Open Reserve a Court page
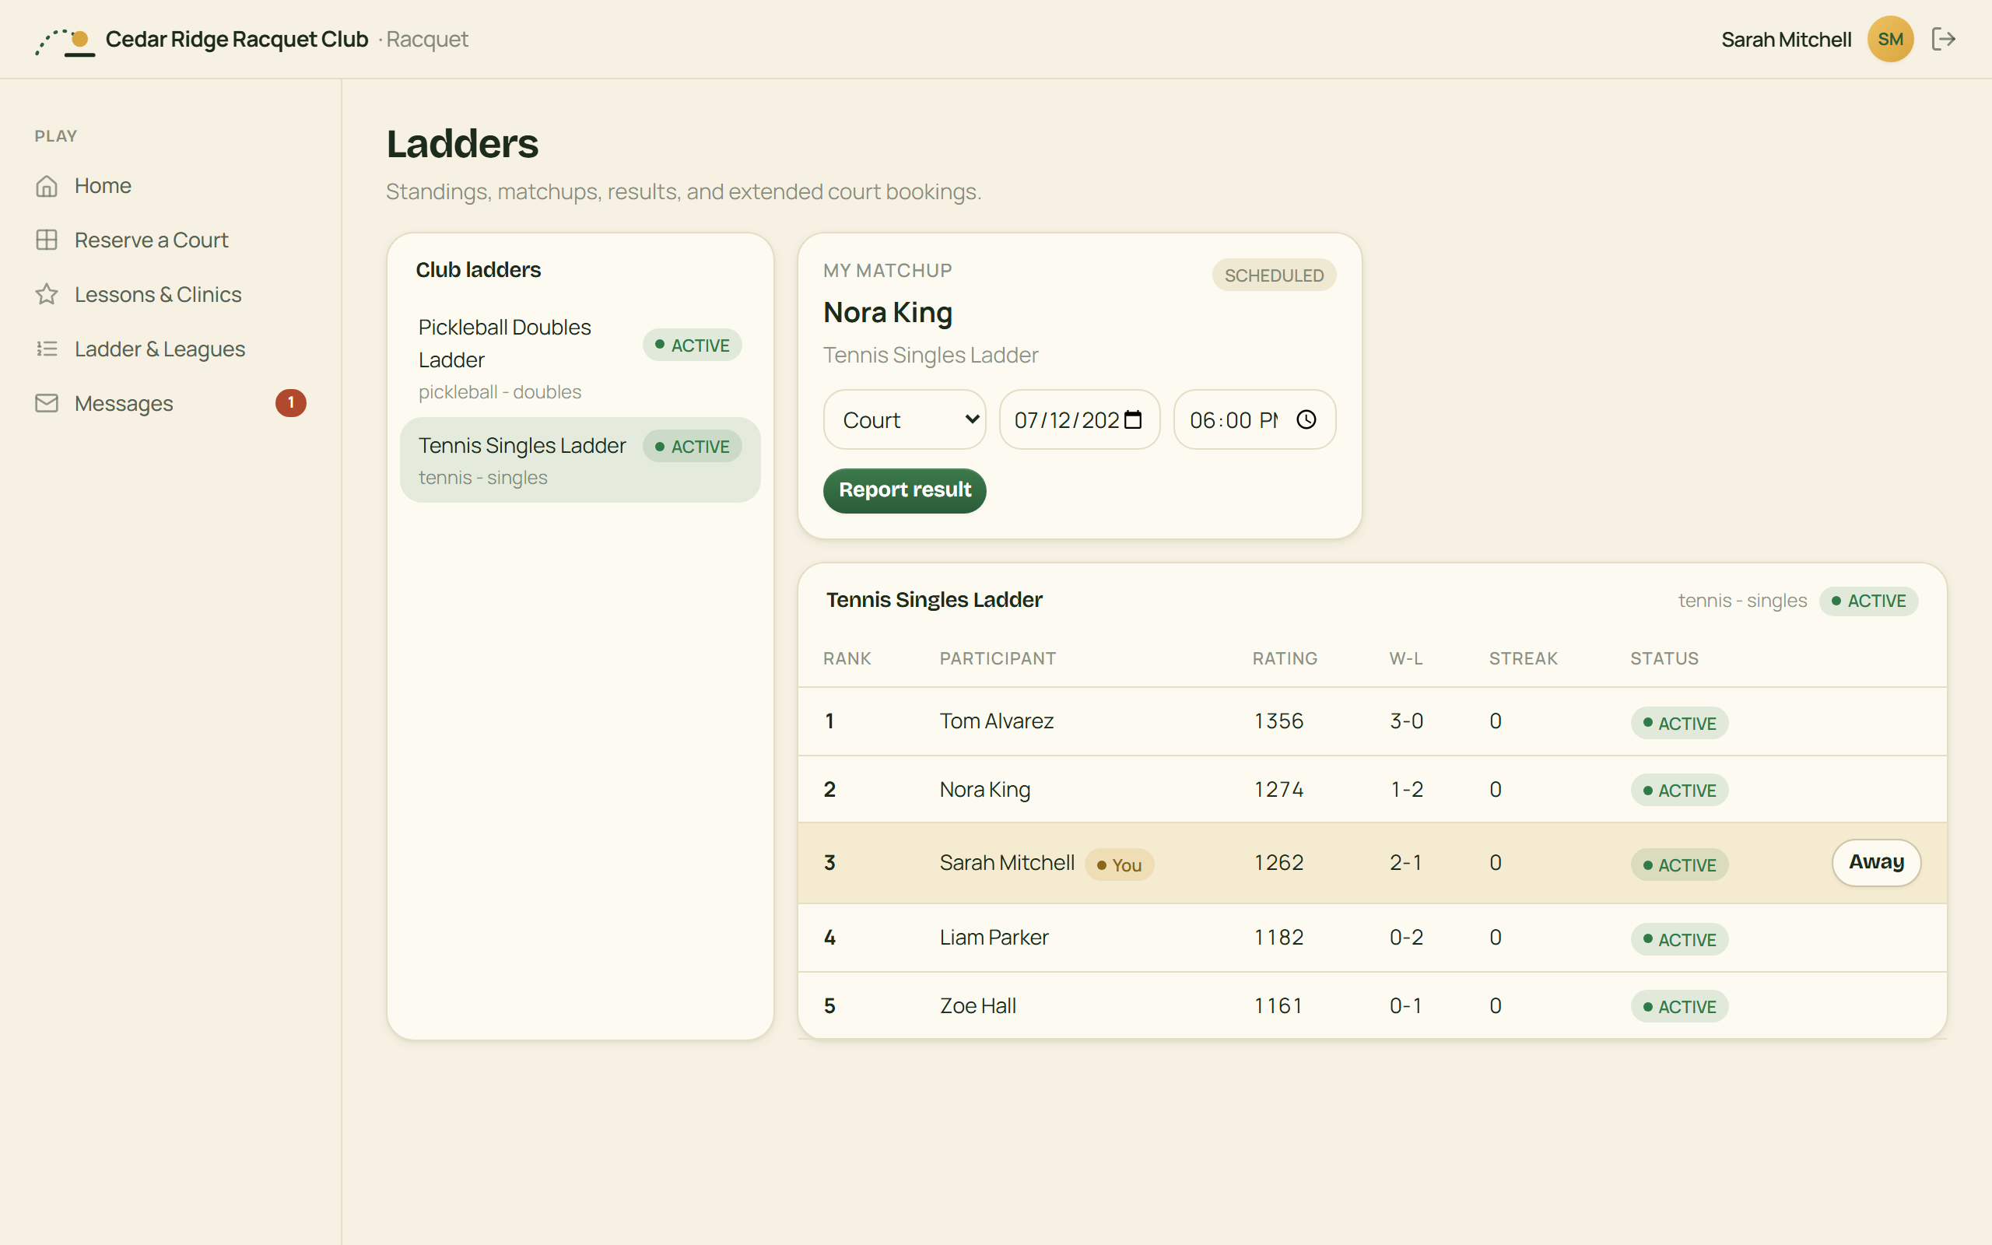The width and height of the screenshot is (1992, 1245). 170,240
